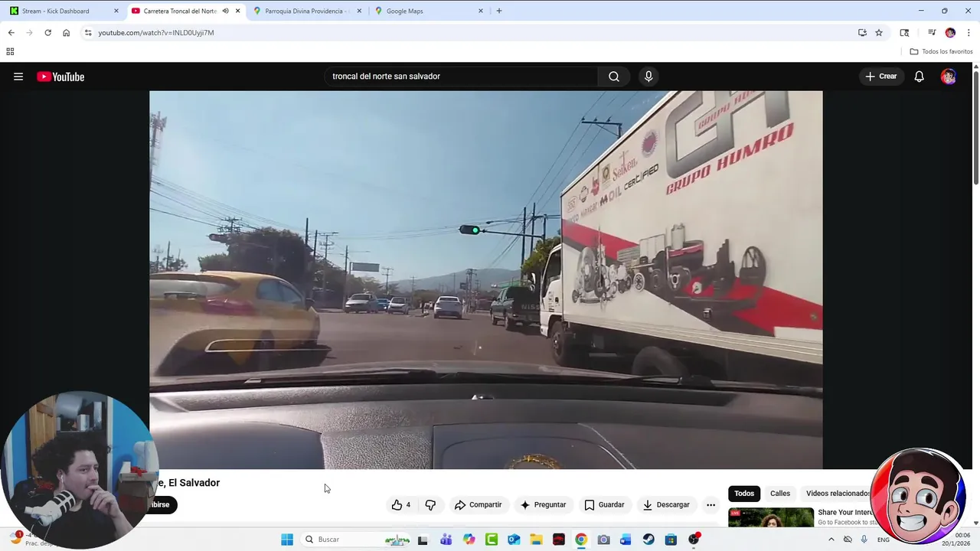Open media controls icon in Chrome toolbar
The image size is (980, 551).
(932, 33)
